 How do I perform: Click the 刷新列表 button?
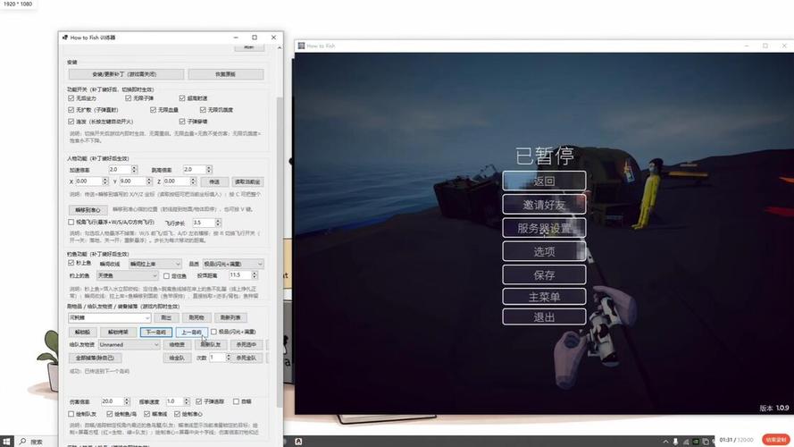point(230,317)
